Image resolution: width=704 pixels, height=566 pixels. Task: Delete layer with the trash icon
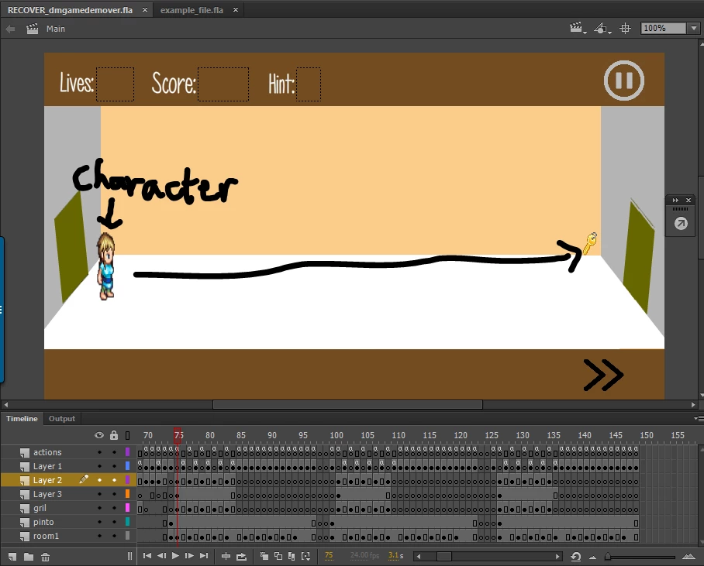point(45,557)
